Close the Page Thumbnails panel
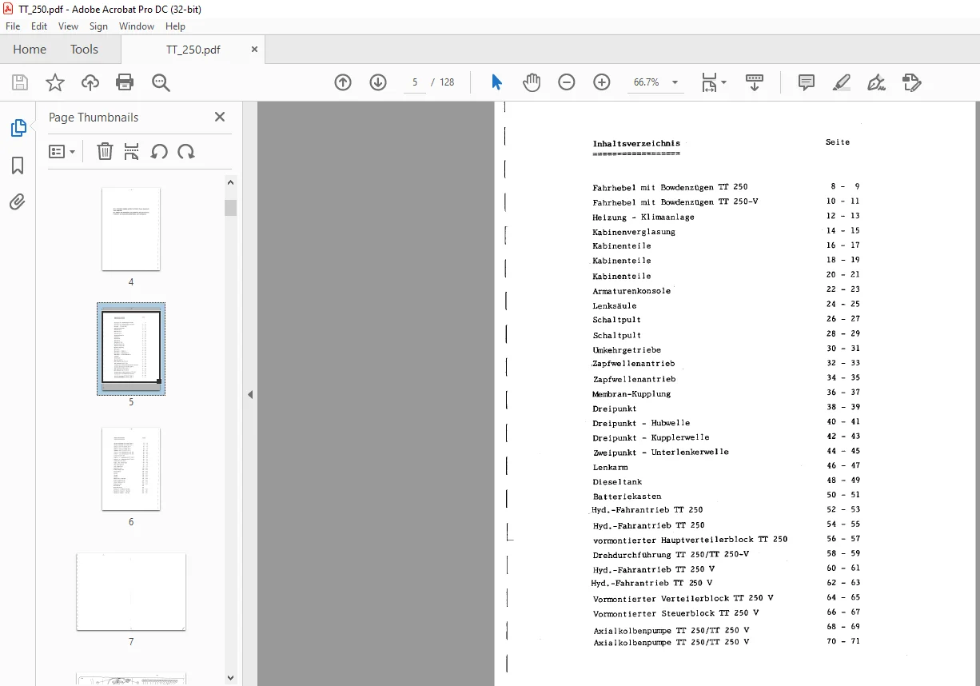The width and height of the screenshot is (980, 686). [x=220, y=117]
